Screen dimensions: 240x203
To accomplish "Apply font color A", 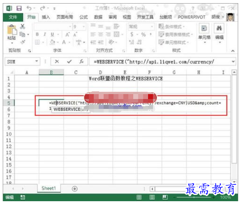I will 64,42.
